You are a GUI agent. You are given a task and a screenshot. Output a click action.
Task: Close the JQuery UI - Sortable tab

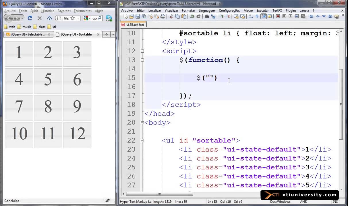pos(98,34)
